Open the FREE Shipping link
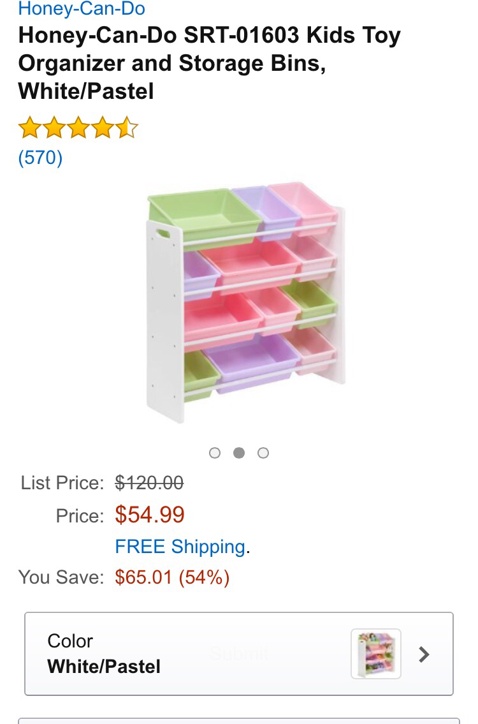Image resolution: width=478 pixels, height=724 pixels. [x=180, y=547]
